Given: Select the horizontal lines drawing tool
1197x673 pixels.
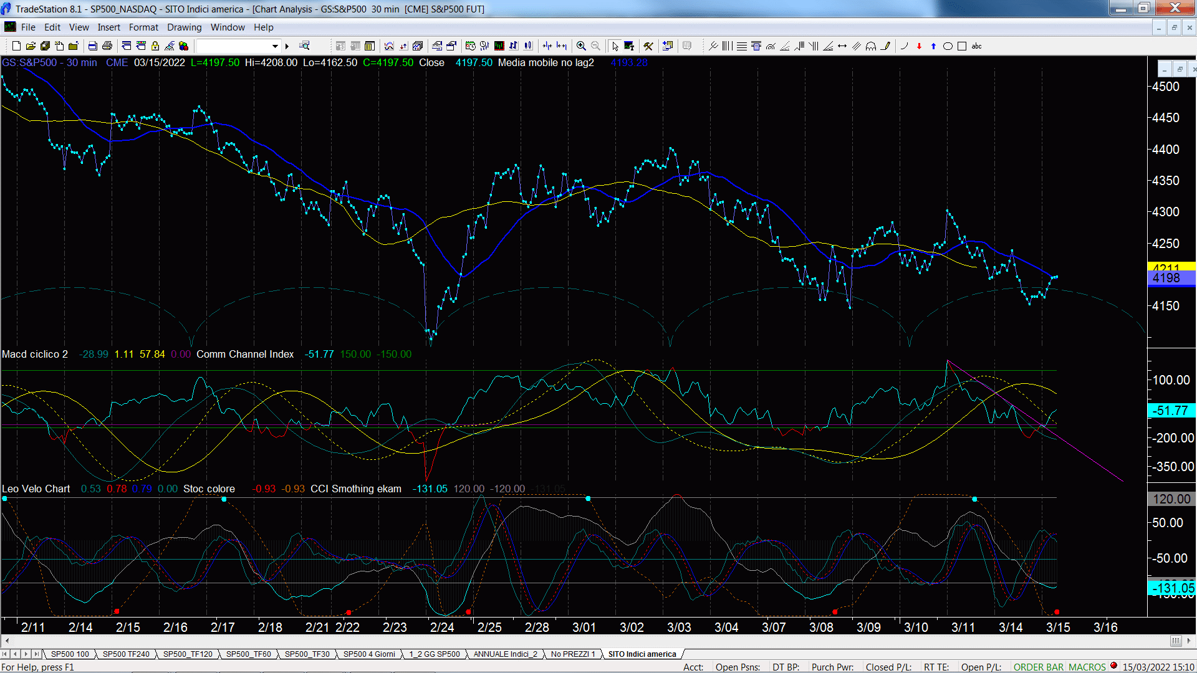Looking at the screenshot, I should pos(742,46).
